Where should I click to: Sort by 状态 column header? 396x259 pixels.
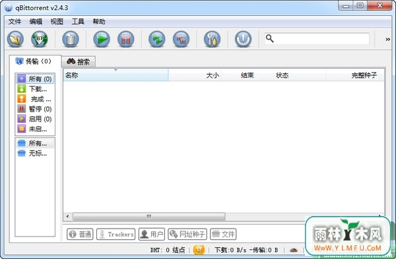(x=300, y=75)
